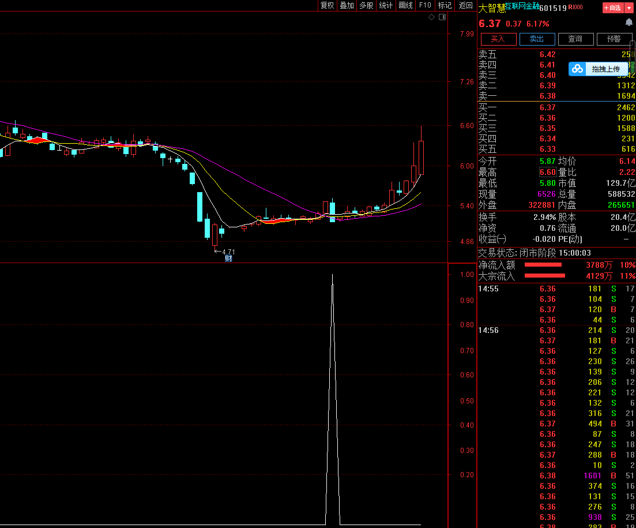Click the 预警 alert button
636x528 pixels.
coord(614,39)
